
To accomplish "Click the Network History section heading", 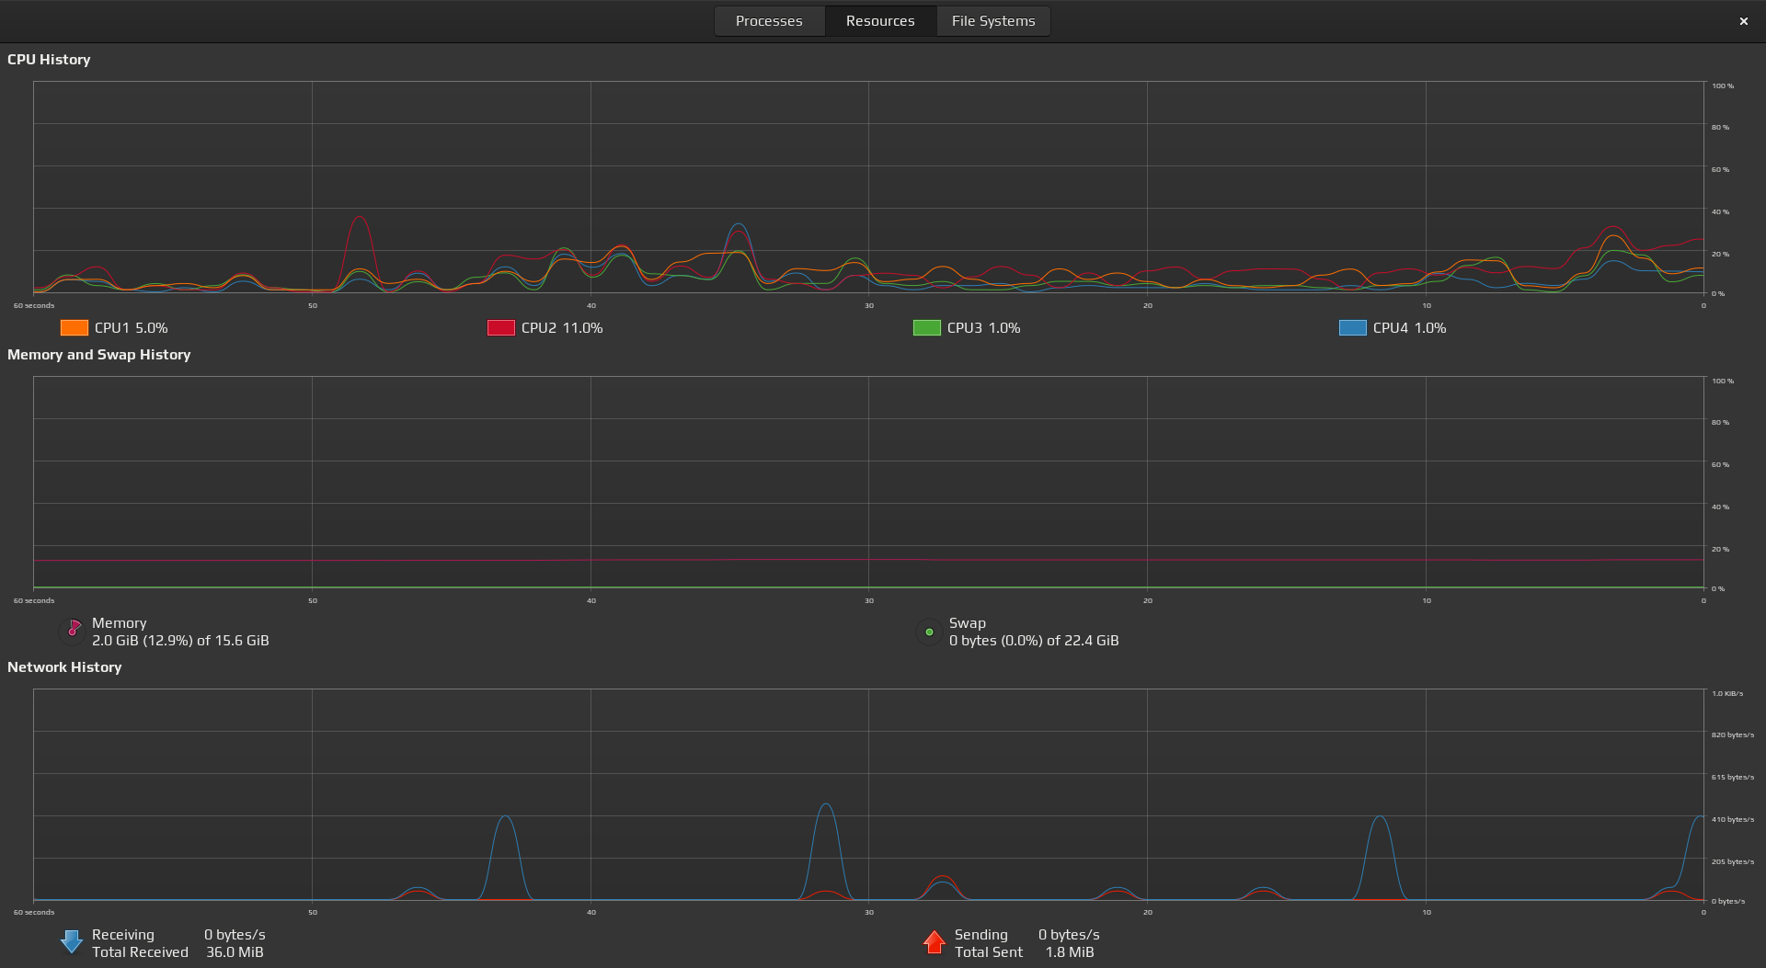I will tap(64, 667).
